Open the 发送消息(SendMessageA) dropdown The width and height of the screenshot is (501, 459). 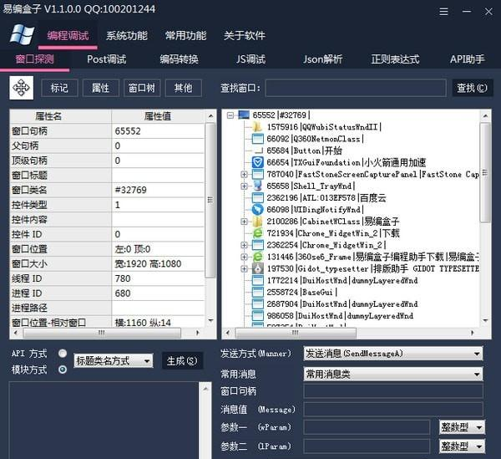point(393,354)
